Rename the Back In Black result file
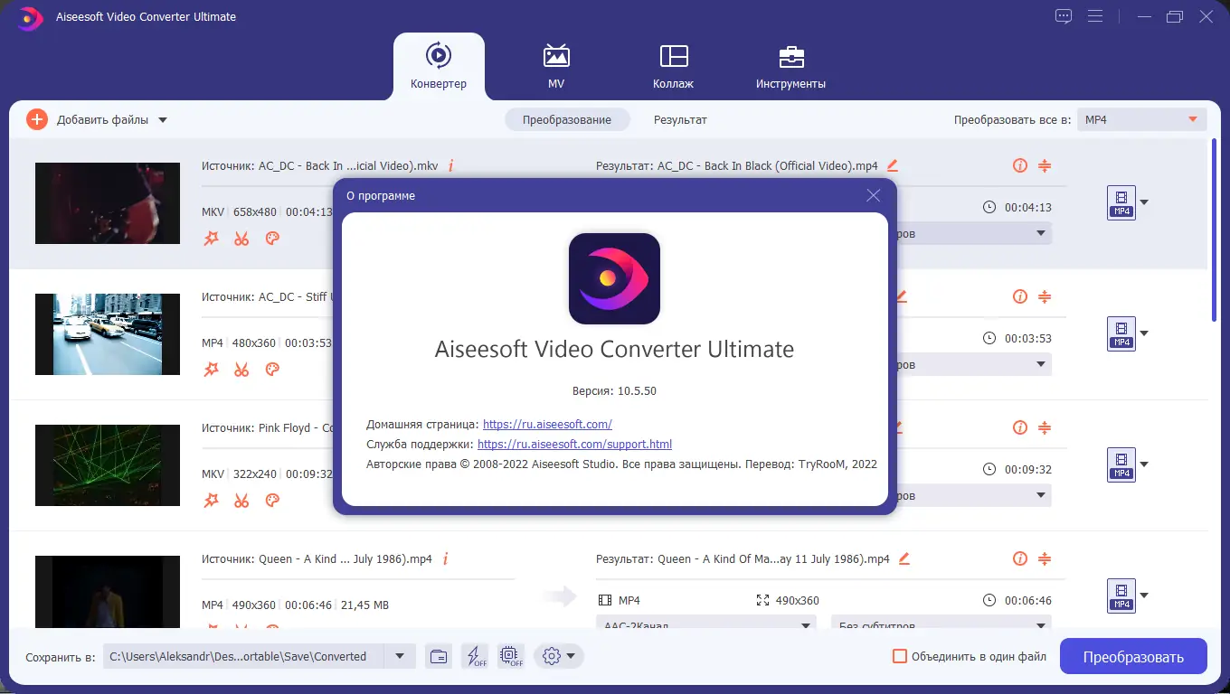Screen dimensions: 1230x694 click(893, 165)
